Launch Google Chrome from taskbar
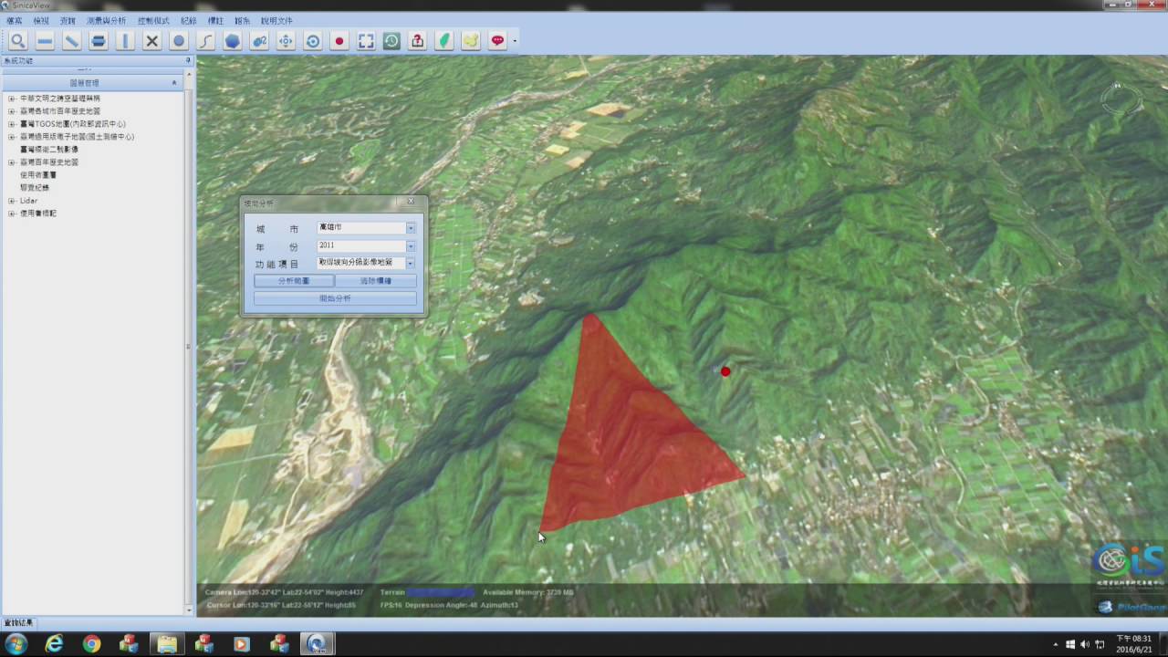This screenshot has width=1168, height=657. click(x=91, y=644)
